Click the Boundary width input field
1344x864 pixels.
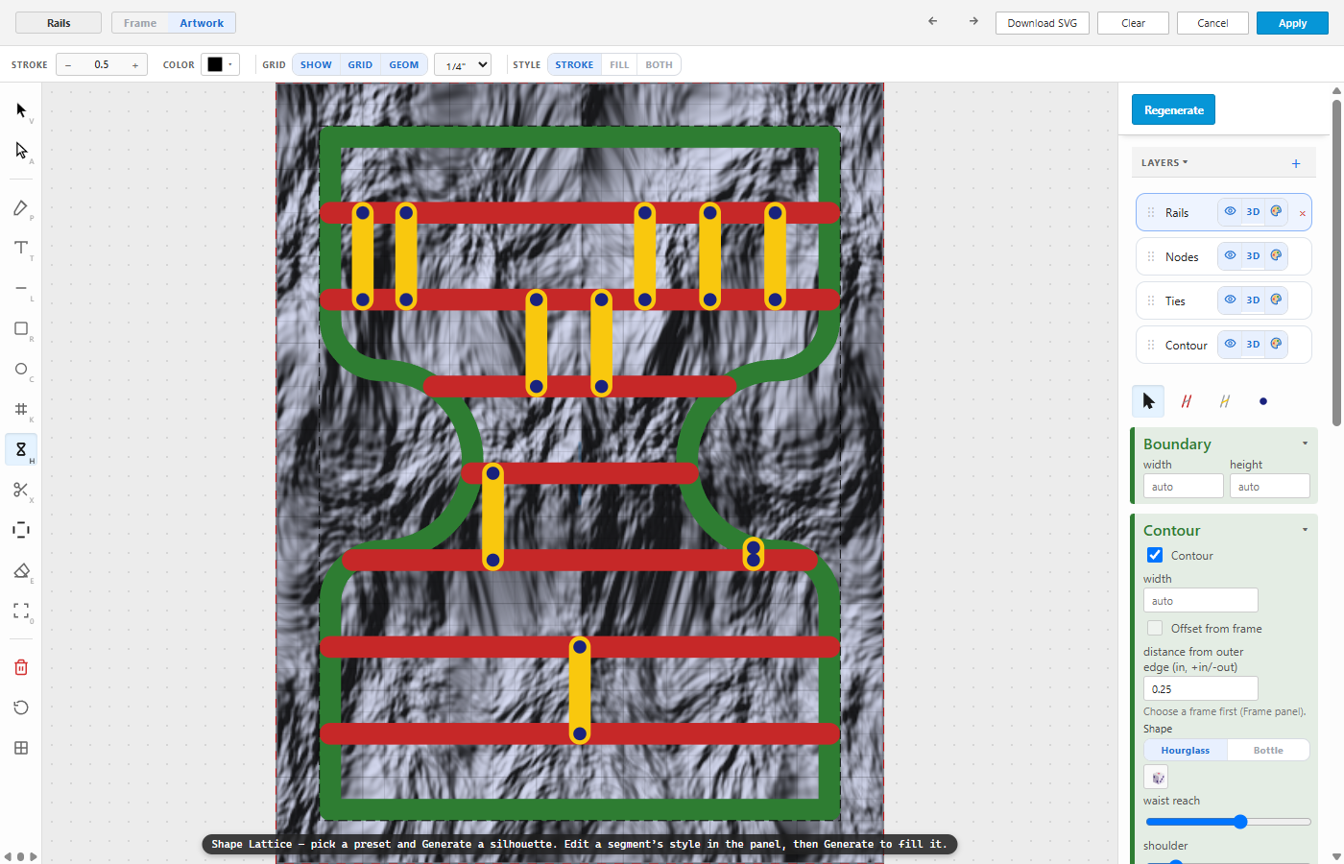1184,486
